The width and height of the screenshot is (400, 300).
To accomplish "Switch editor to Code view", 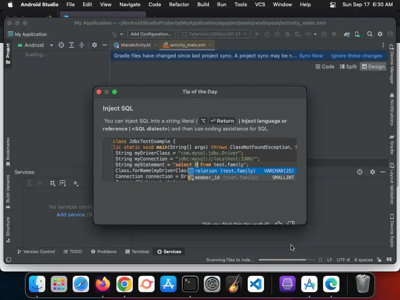I will pyautogui.click(x=325, y=66).
